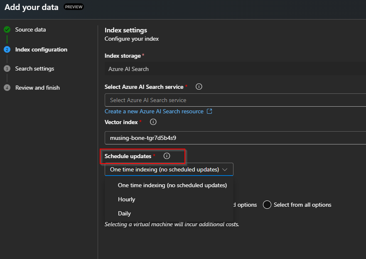
Task: Click the 'Index settings' heading
Action: [126, 30]
